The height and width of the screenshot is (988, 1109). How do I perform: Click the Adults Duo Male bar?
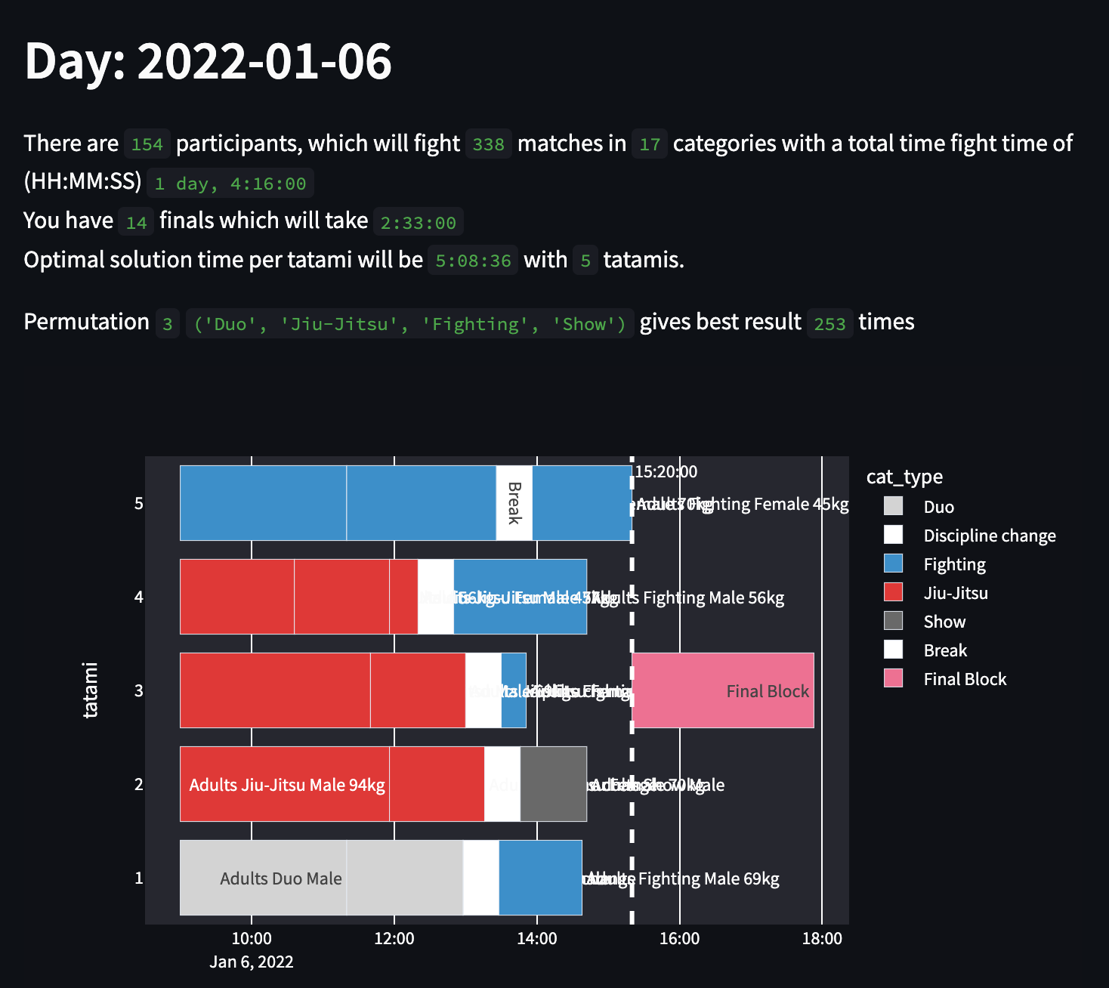[x=263, y=878]
